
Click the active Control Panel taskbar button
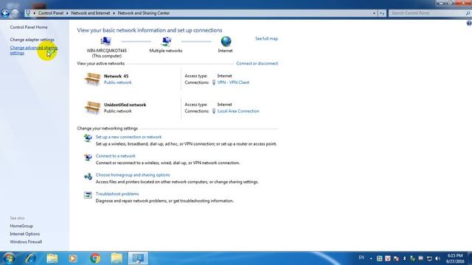click(138, 258)
